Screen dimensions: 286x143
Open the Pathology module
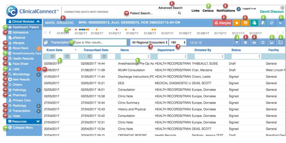19,90
